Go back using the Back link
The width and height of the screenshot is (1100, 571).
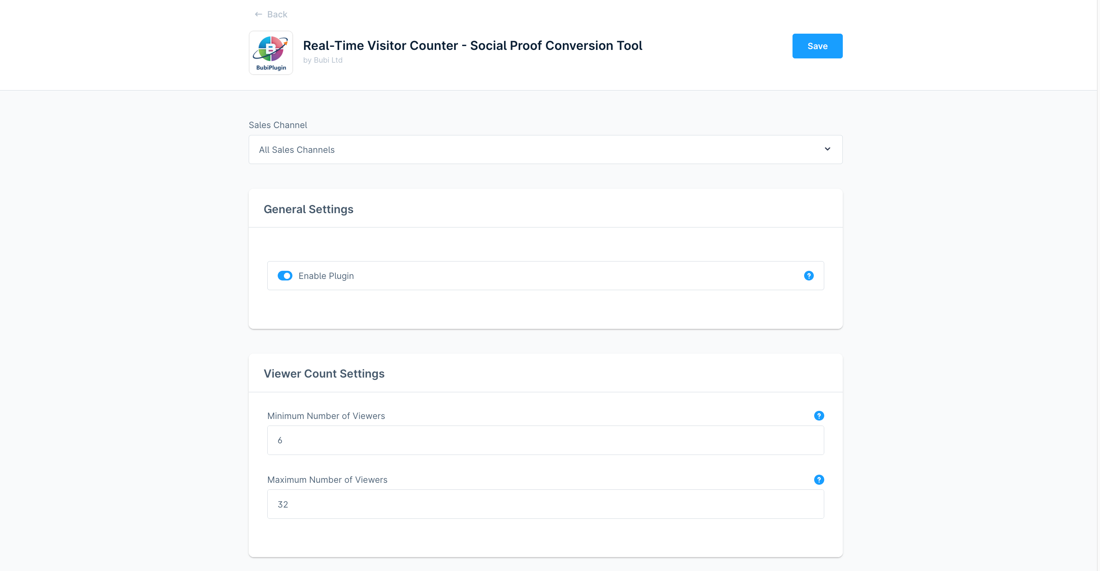coord(277,15)
